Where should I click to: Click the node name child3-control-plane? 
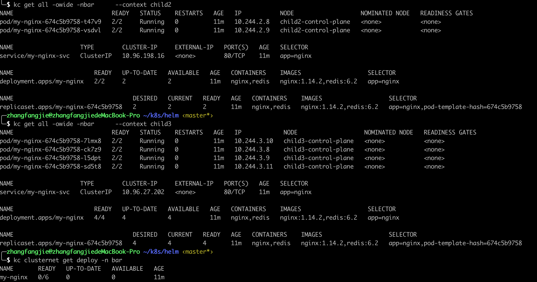(x=319, y=141)
